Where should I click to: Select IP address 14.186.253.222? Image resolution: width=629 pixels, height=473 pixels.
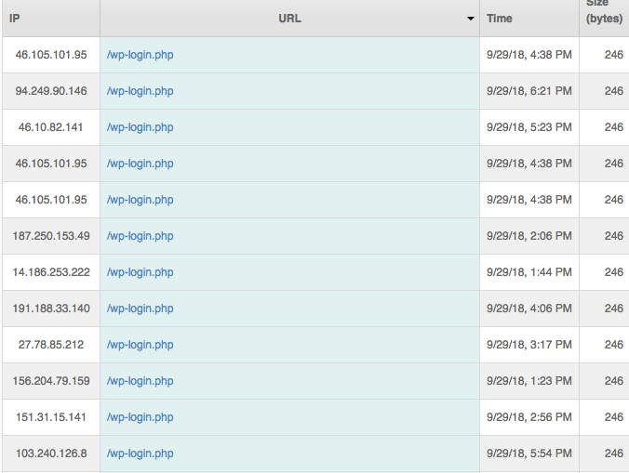(51, 272)
